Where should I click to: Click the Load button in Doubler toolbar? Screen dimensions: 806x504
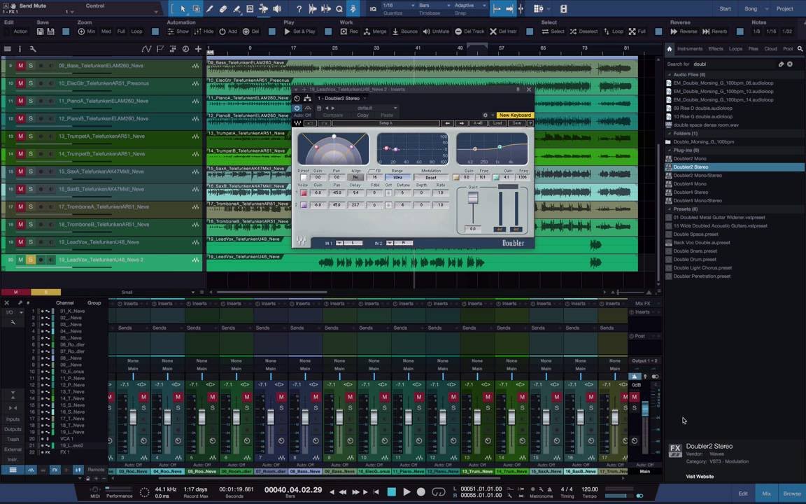tap(497, 123)
